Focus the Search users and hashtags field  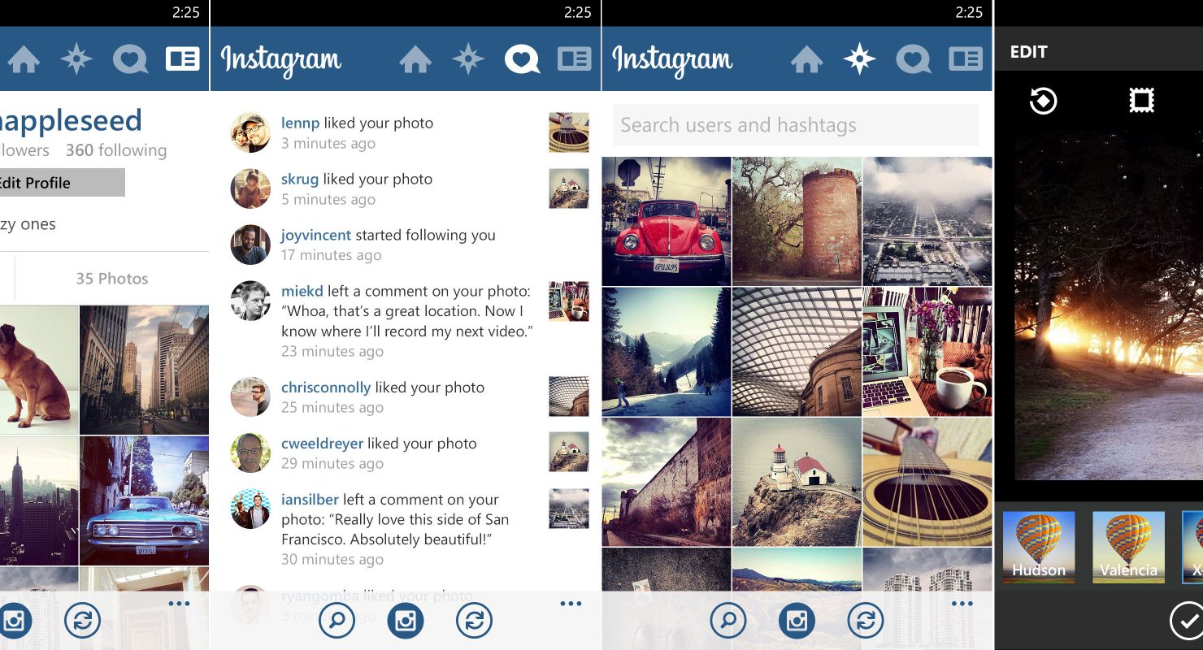(x=796, y=125)
